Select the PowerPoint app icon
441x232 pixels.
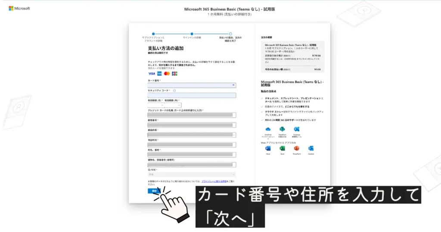point(297,148)
